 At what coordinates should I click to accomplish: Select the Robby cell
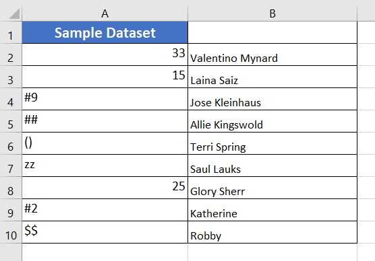tap(272, 232)
